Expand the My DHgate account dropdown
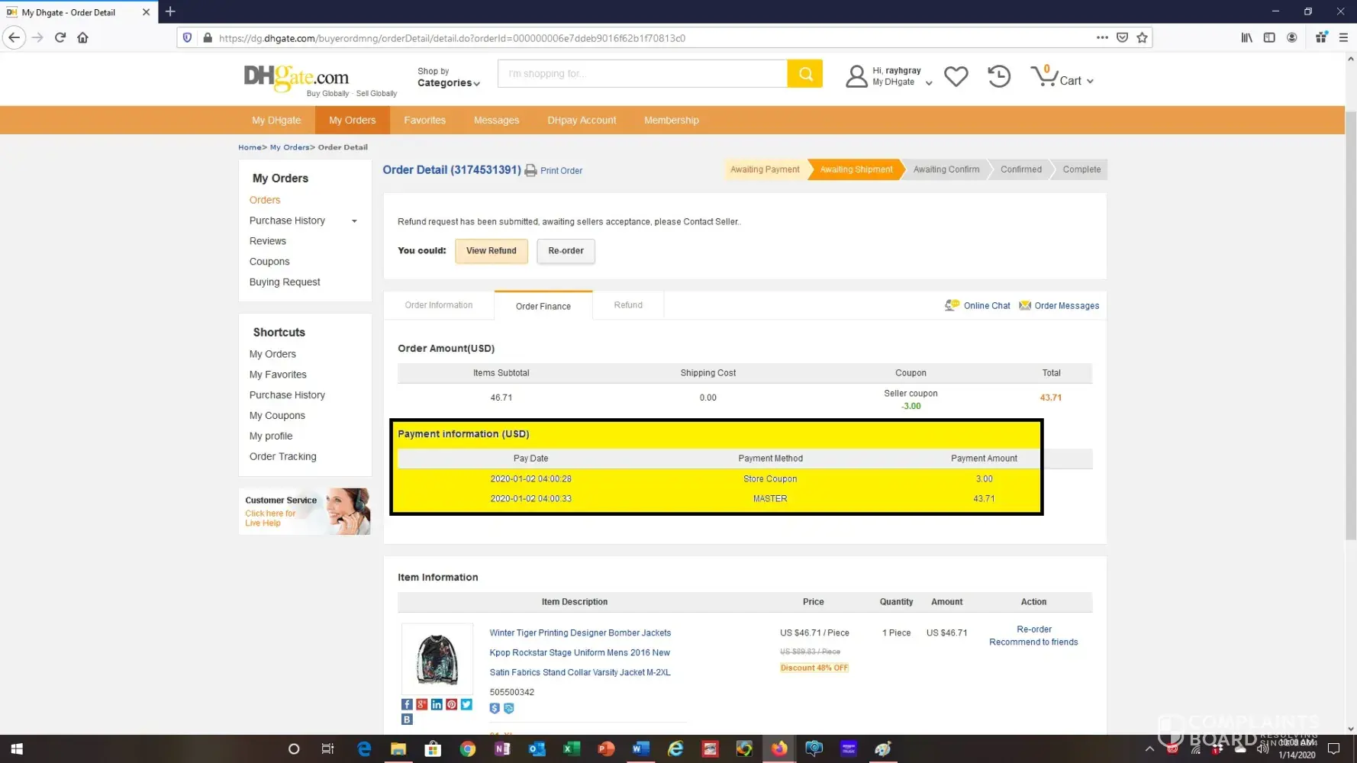The width and height of the screenshot is (1357, 763). tap(928, 82)
